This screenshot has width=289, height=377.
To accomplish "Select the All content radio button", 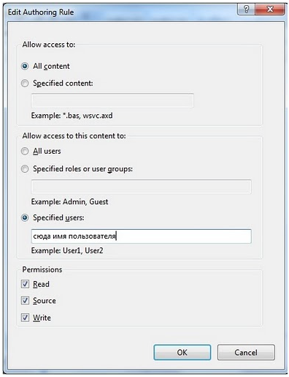I will 25,66.
